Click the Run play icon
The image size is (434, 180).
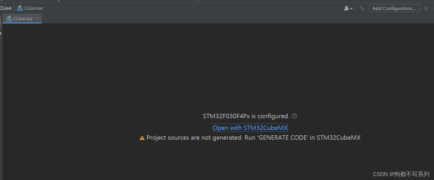pyautogui.click(x=426, y=8)
